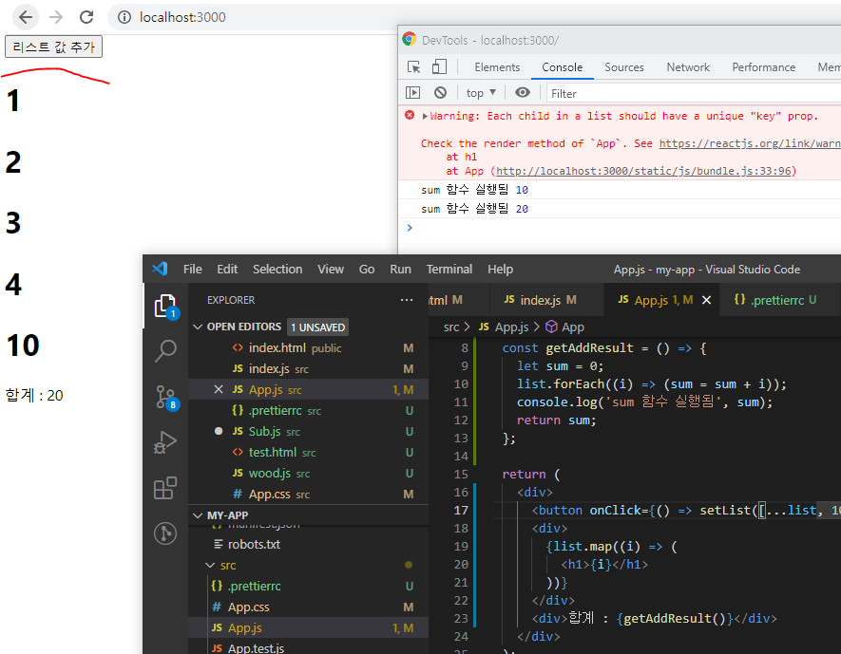Open the DevTools Performance tab
Image resolution: width=841 pixels, height=654 pixels.
tap(763, 67)
